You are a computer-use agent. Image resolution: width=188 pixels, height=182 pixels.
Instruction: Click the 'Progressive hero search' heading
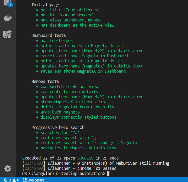pyautogui.click(x=58, y=127)
